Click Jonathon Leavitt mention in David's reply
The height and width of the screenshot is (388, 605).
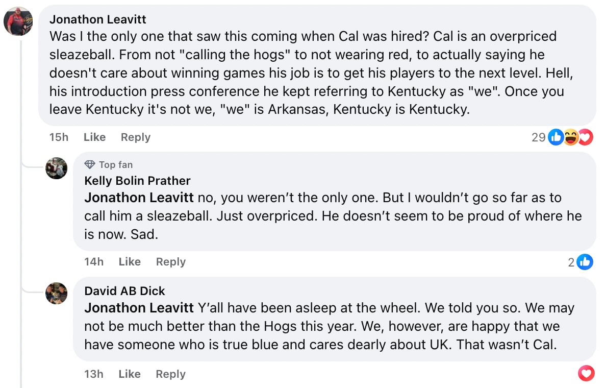[139, 308]
